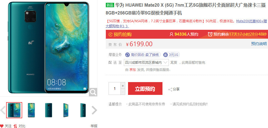
Task: Click the 高价回收 recycle service icon
Action: pyautogui.click(x=127, y=55)
